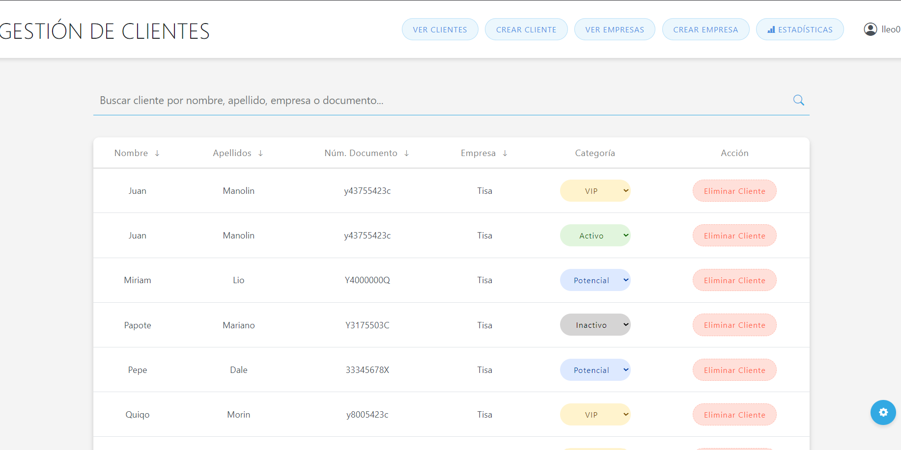Viewport: 901px width, 450px height.
Task: Click document number Y4000000Q
Action: click(367, 280)
